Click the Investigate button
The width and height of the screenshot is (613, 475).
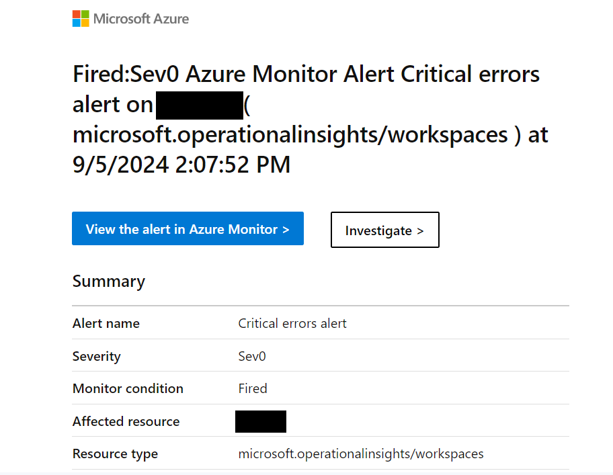(x=385, y=230)
